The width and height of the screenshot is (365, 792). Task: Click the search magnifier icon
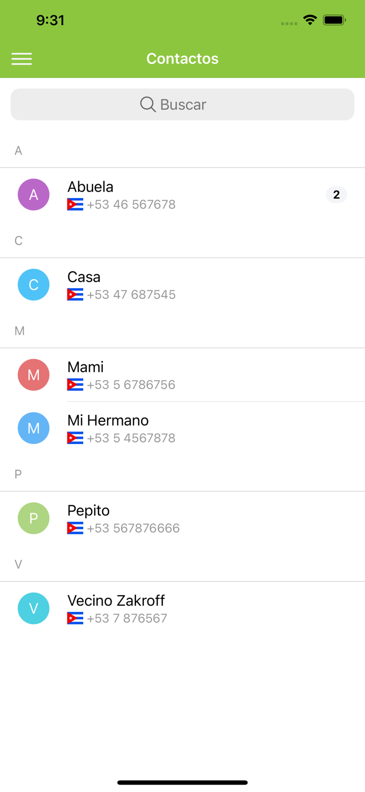click(x=147, y=105)
